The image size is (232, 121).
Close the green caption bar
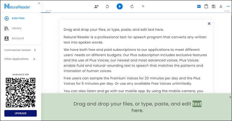pos(230,97)
